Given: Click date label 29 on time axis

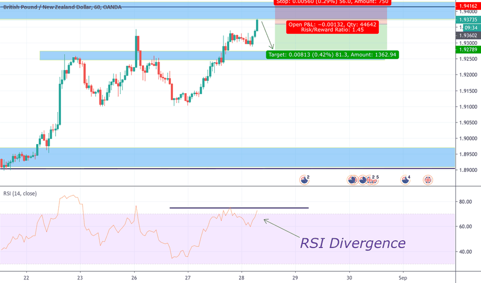Looking at the screenshot, I should click(x=295, y=278).
